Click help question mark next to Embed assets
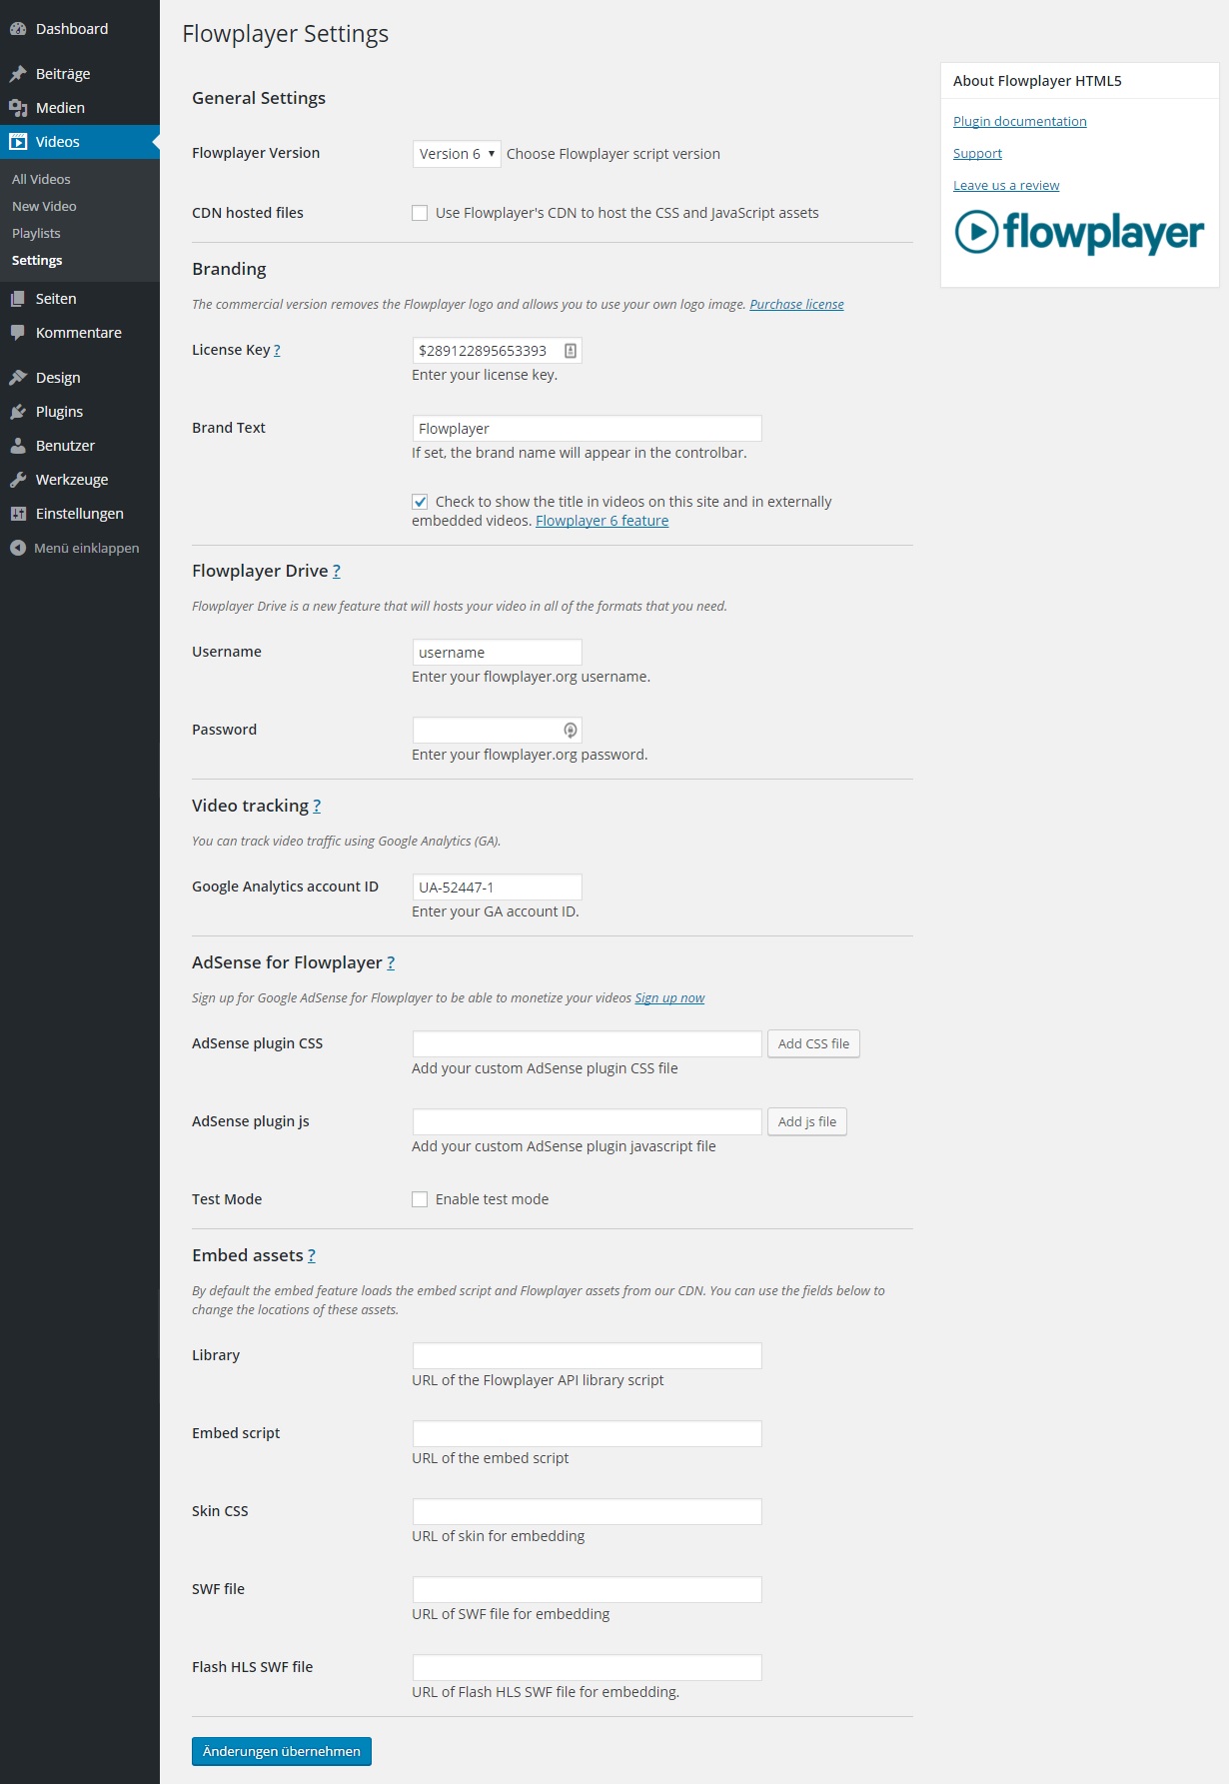The width and height of the screenshot is (1229, 1784). pos(312,1255)
